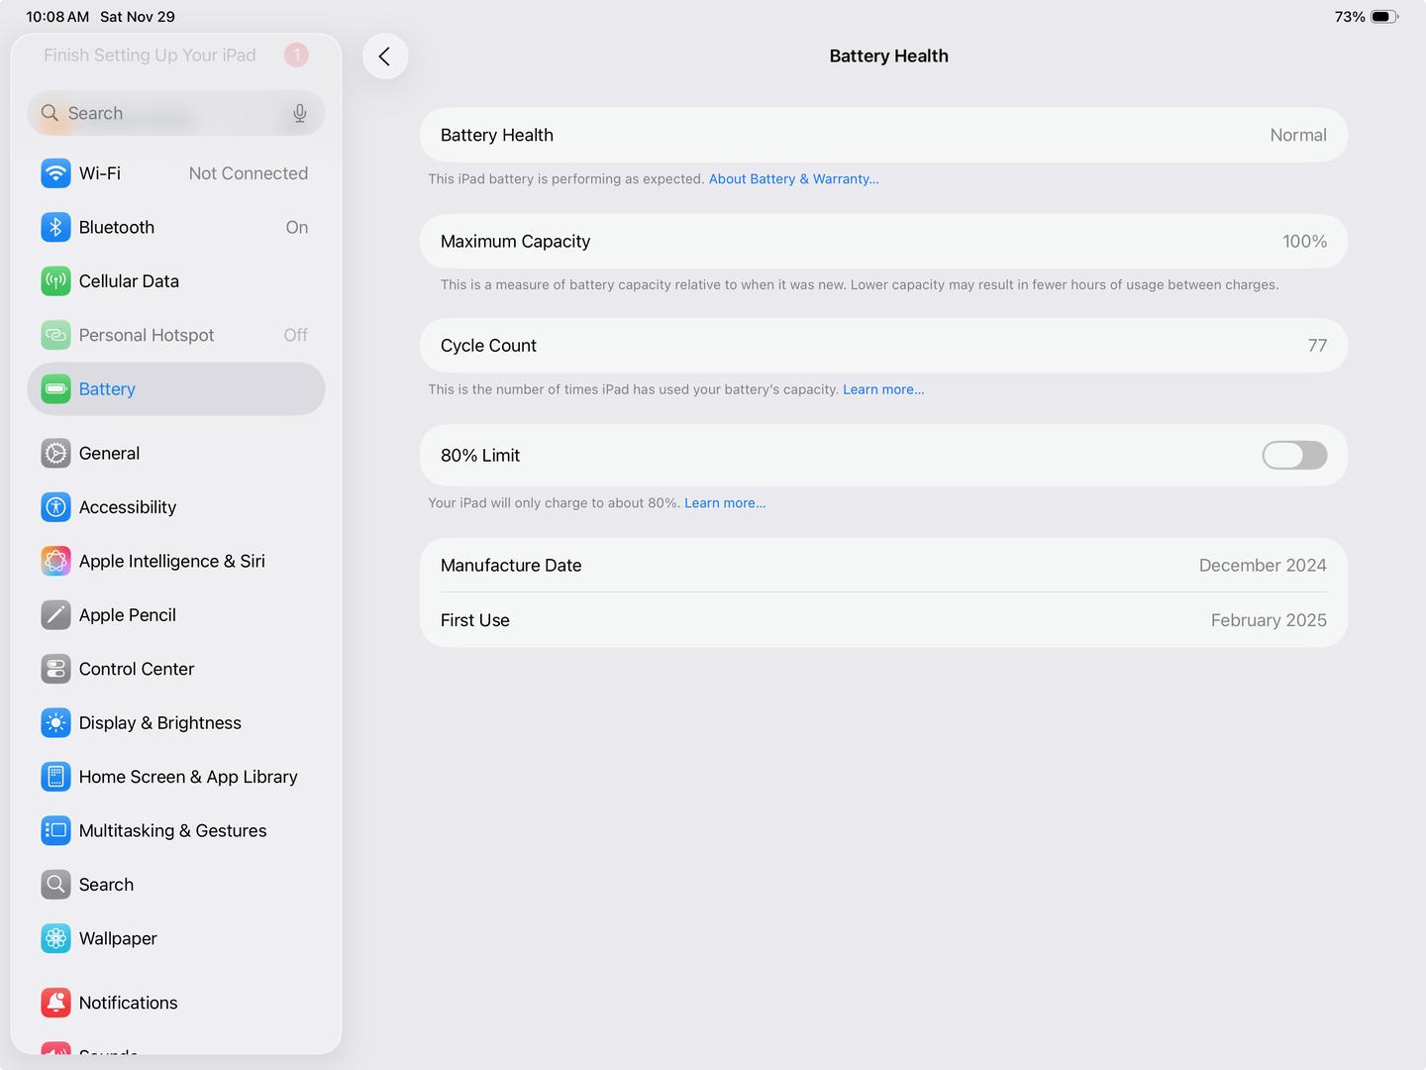Tap the Wi-Fi icon in sidebar
Screen dimensions: 1426x1070
(55, 173)
